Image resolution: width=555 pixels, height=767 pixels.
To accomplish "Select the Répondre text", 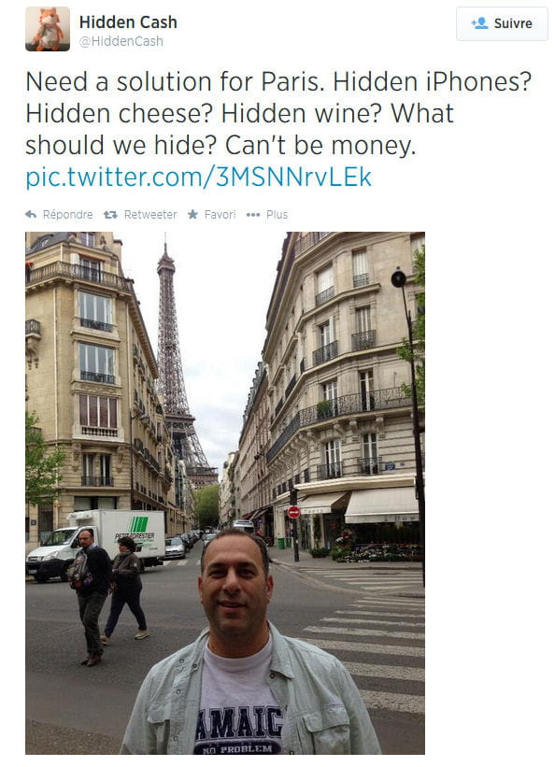I will [x=67, y=215].
